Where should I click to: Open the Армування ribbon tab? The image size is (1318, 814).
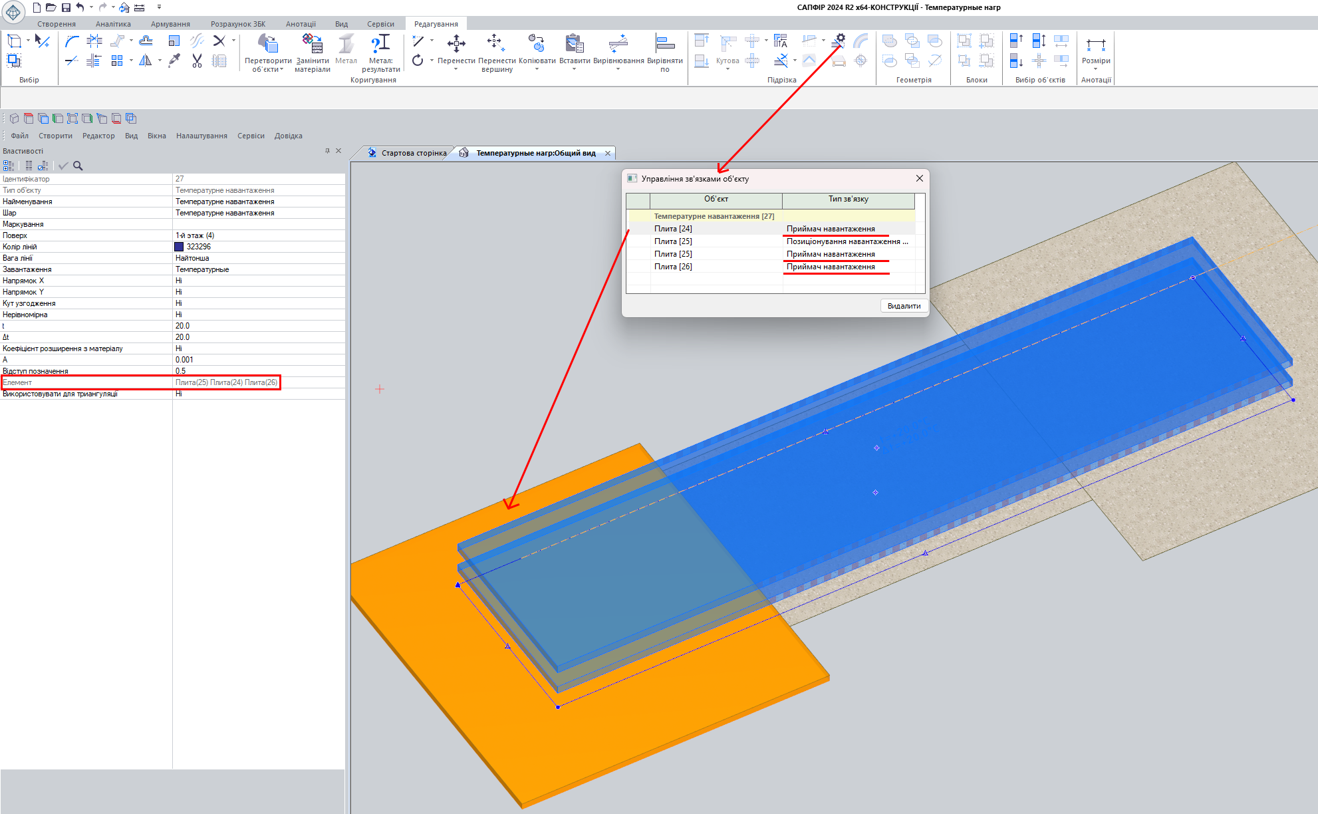(170, 24)
